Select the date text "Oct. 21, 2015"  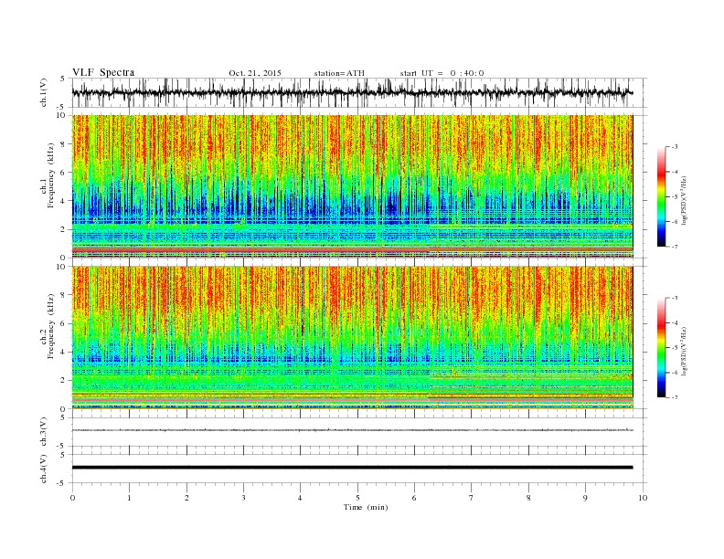pyautogui.click(x=255, y=73)
